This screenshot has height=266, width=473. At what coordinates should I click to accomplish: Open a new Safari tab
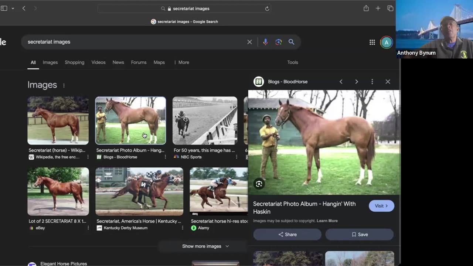[x=378, y=8]
